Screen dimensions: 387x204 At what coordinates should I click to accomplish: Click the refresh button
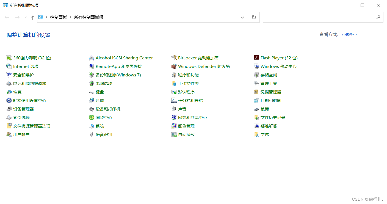[254, 17]
